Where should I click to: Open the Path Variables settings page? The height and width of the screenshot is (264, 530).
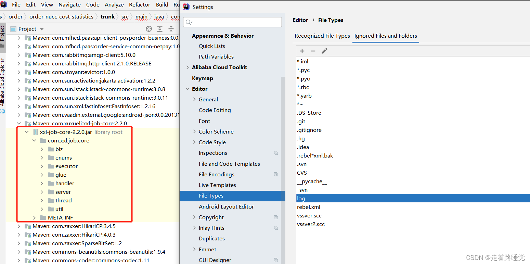216,57
